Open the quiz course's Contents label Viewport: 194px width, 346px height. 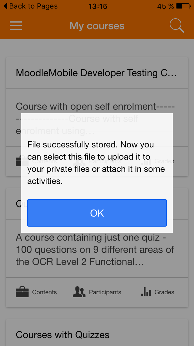click(x=45, y=292)
